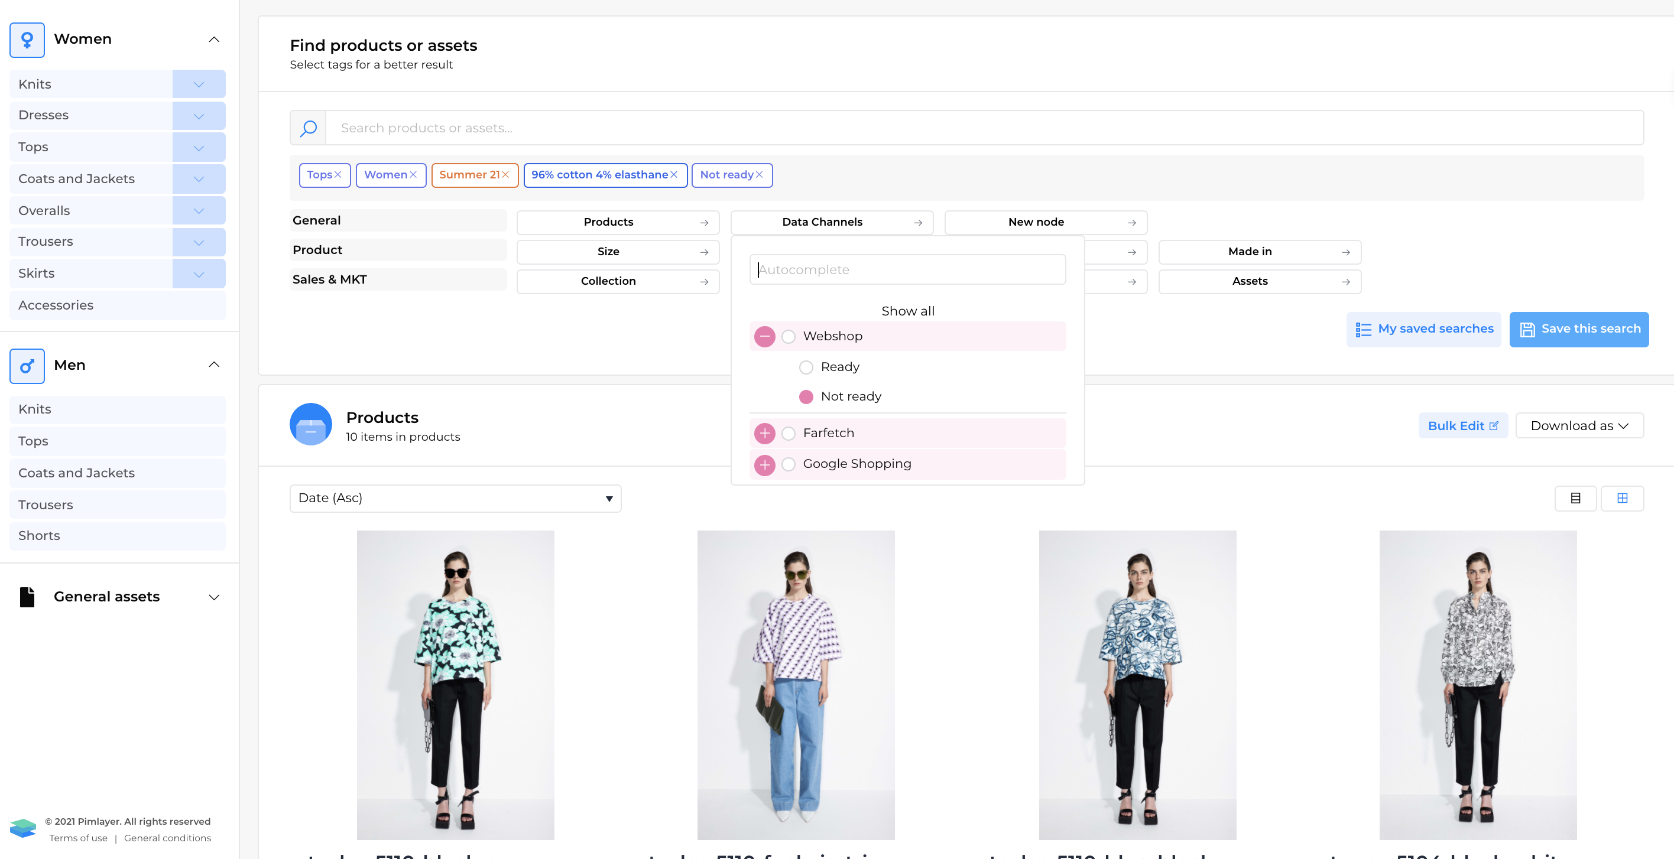The image size is (1674, 859).
Task: Remove the Not ready filter tag
Action: [759, 175]
